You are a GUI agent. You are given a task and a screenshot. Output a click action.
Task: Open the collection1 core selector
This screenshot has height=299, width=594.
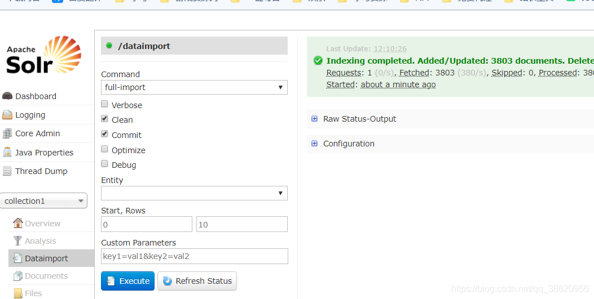click(44, 201)
